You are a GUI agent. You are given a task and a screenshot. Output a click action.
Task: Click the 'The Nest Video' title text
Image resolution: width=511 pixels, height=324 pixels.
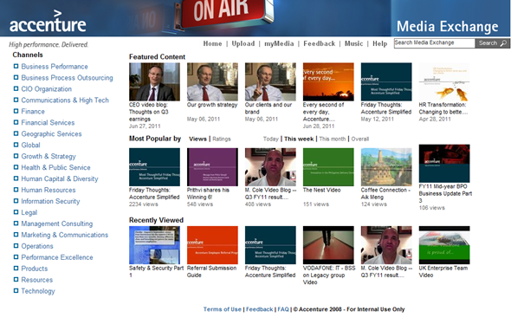click(321, 190)
